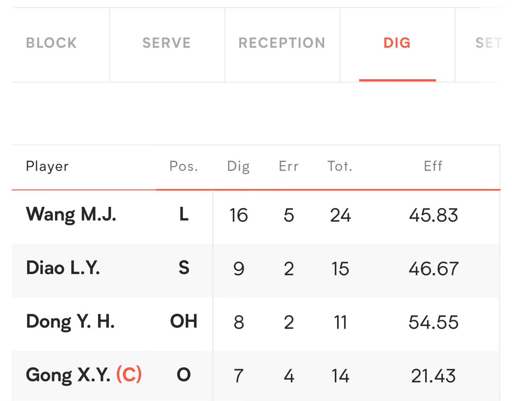Click Diao L.Y.'s efficiency value 46.67
Viewport: 512px width, 401px height.
[433, 269]
